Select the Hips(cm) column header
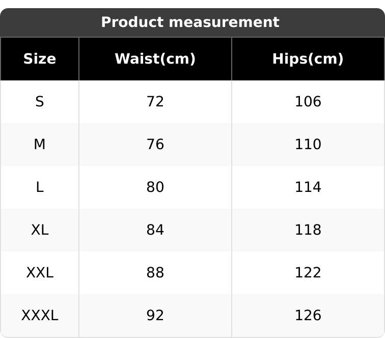Image resolution: width=385 pixels, height=338 pixels. [308, 59]
